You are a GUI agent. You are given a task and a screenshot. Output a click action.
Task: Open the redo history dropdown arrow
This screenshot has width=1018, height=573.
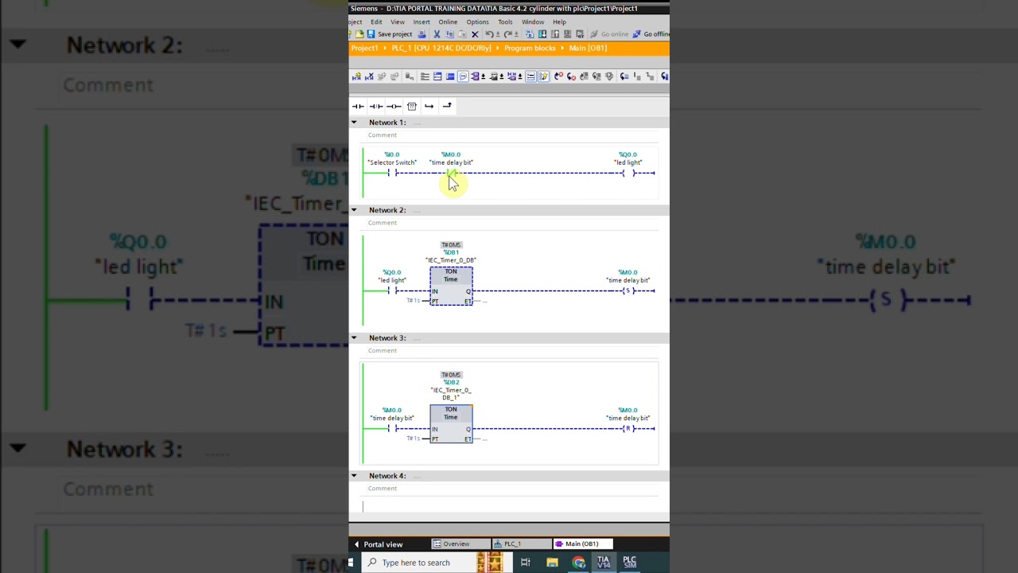click(x=516, y=34)
